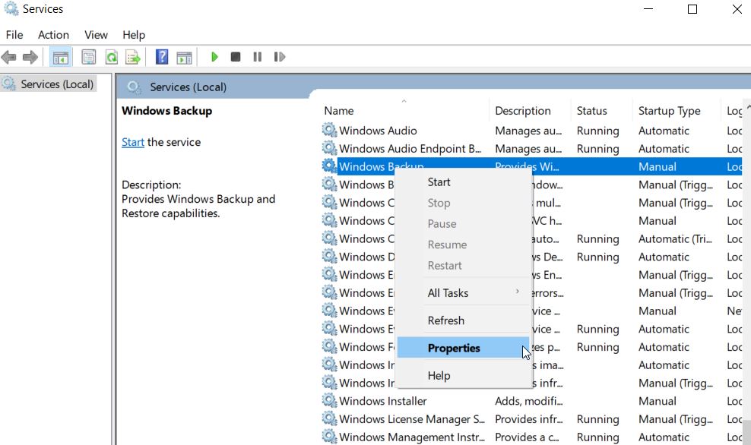This screenshot has width=751, height=445.
Task: Click the Back arrow toolbar icon
Action: (x=8, y=58)
